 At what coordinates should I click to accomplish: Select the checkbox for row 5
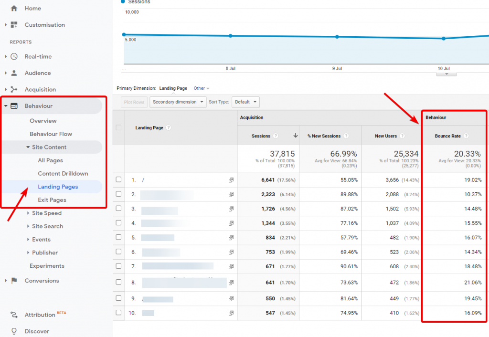118,238
